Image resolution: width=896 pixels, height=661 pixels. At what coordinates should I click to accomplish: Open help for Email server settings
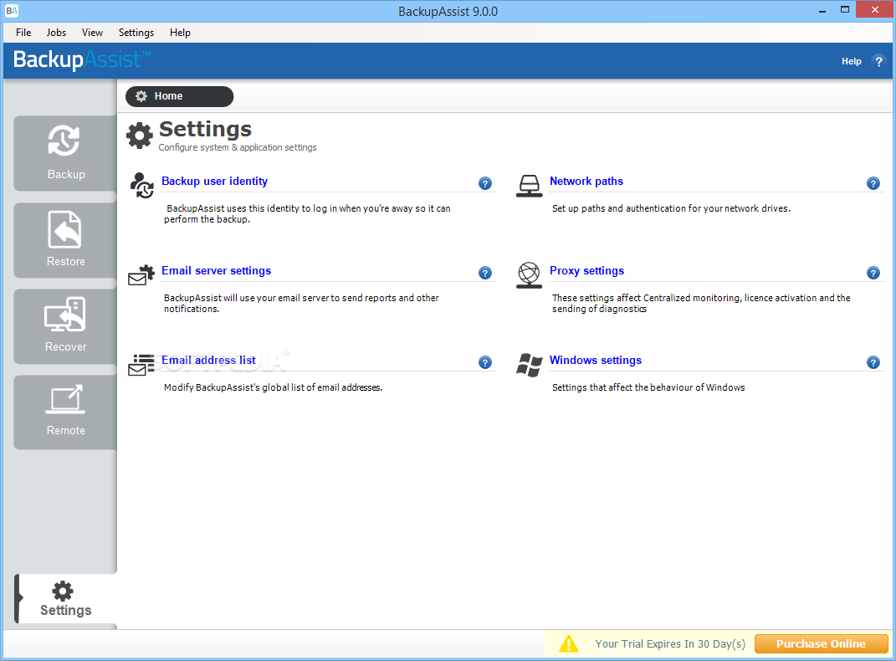click(485, 273)
